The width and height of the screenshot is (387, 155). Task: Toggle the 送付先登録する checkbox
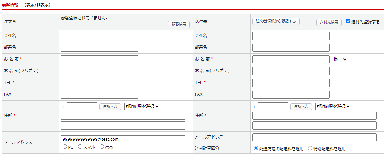[348, 21]
